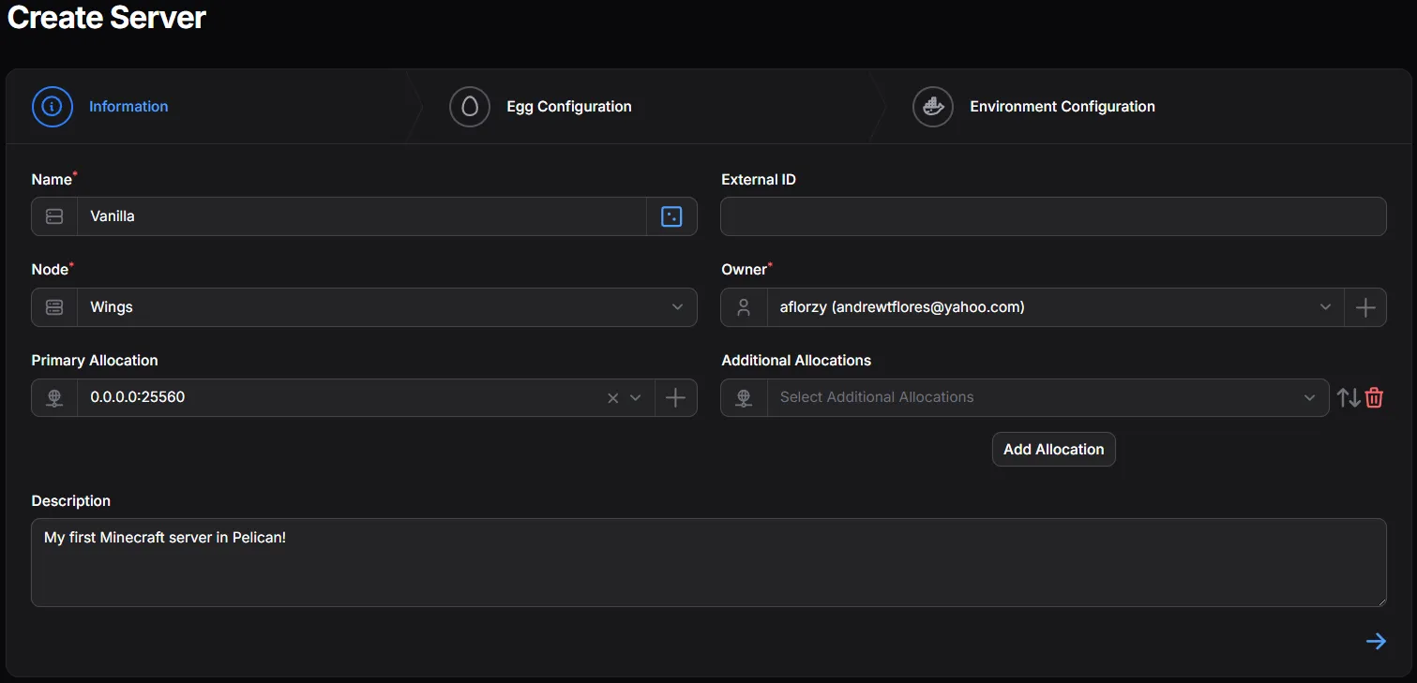This screenshot has height=683, width=1417.
Task: Click the server icon beside Node field
Action: (x=54, y=307)
